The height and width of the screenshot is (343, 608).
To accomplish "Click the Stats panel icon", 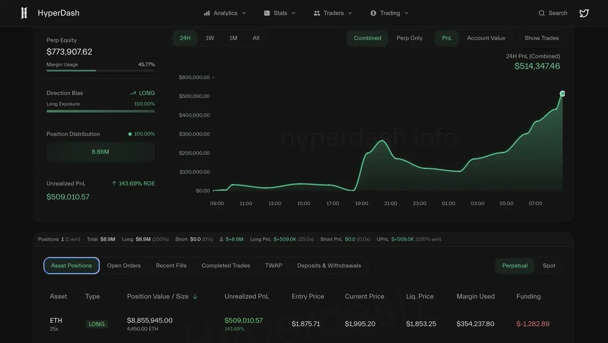I will click(267, 13).
